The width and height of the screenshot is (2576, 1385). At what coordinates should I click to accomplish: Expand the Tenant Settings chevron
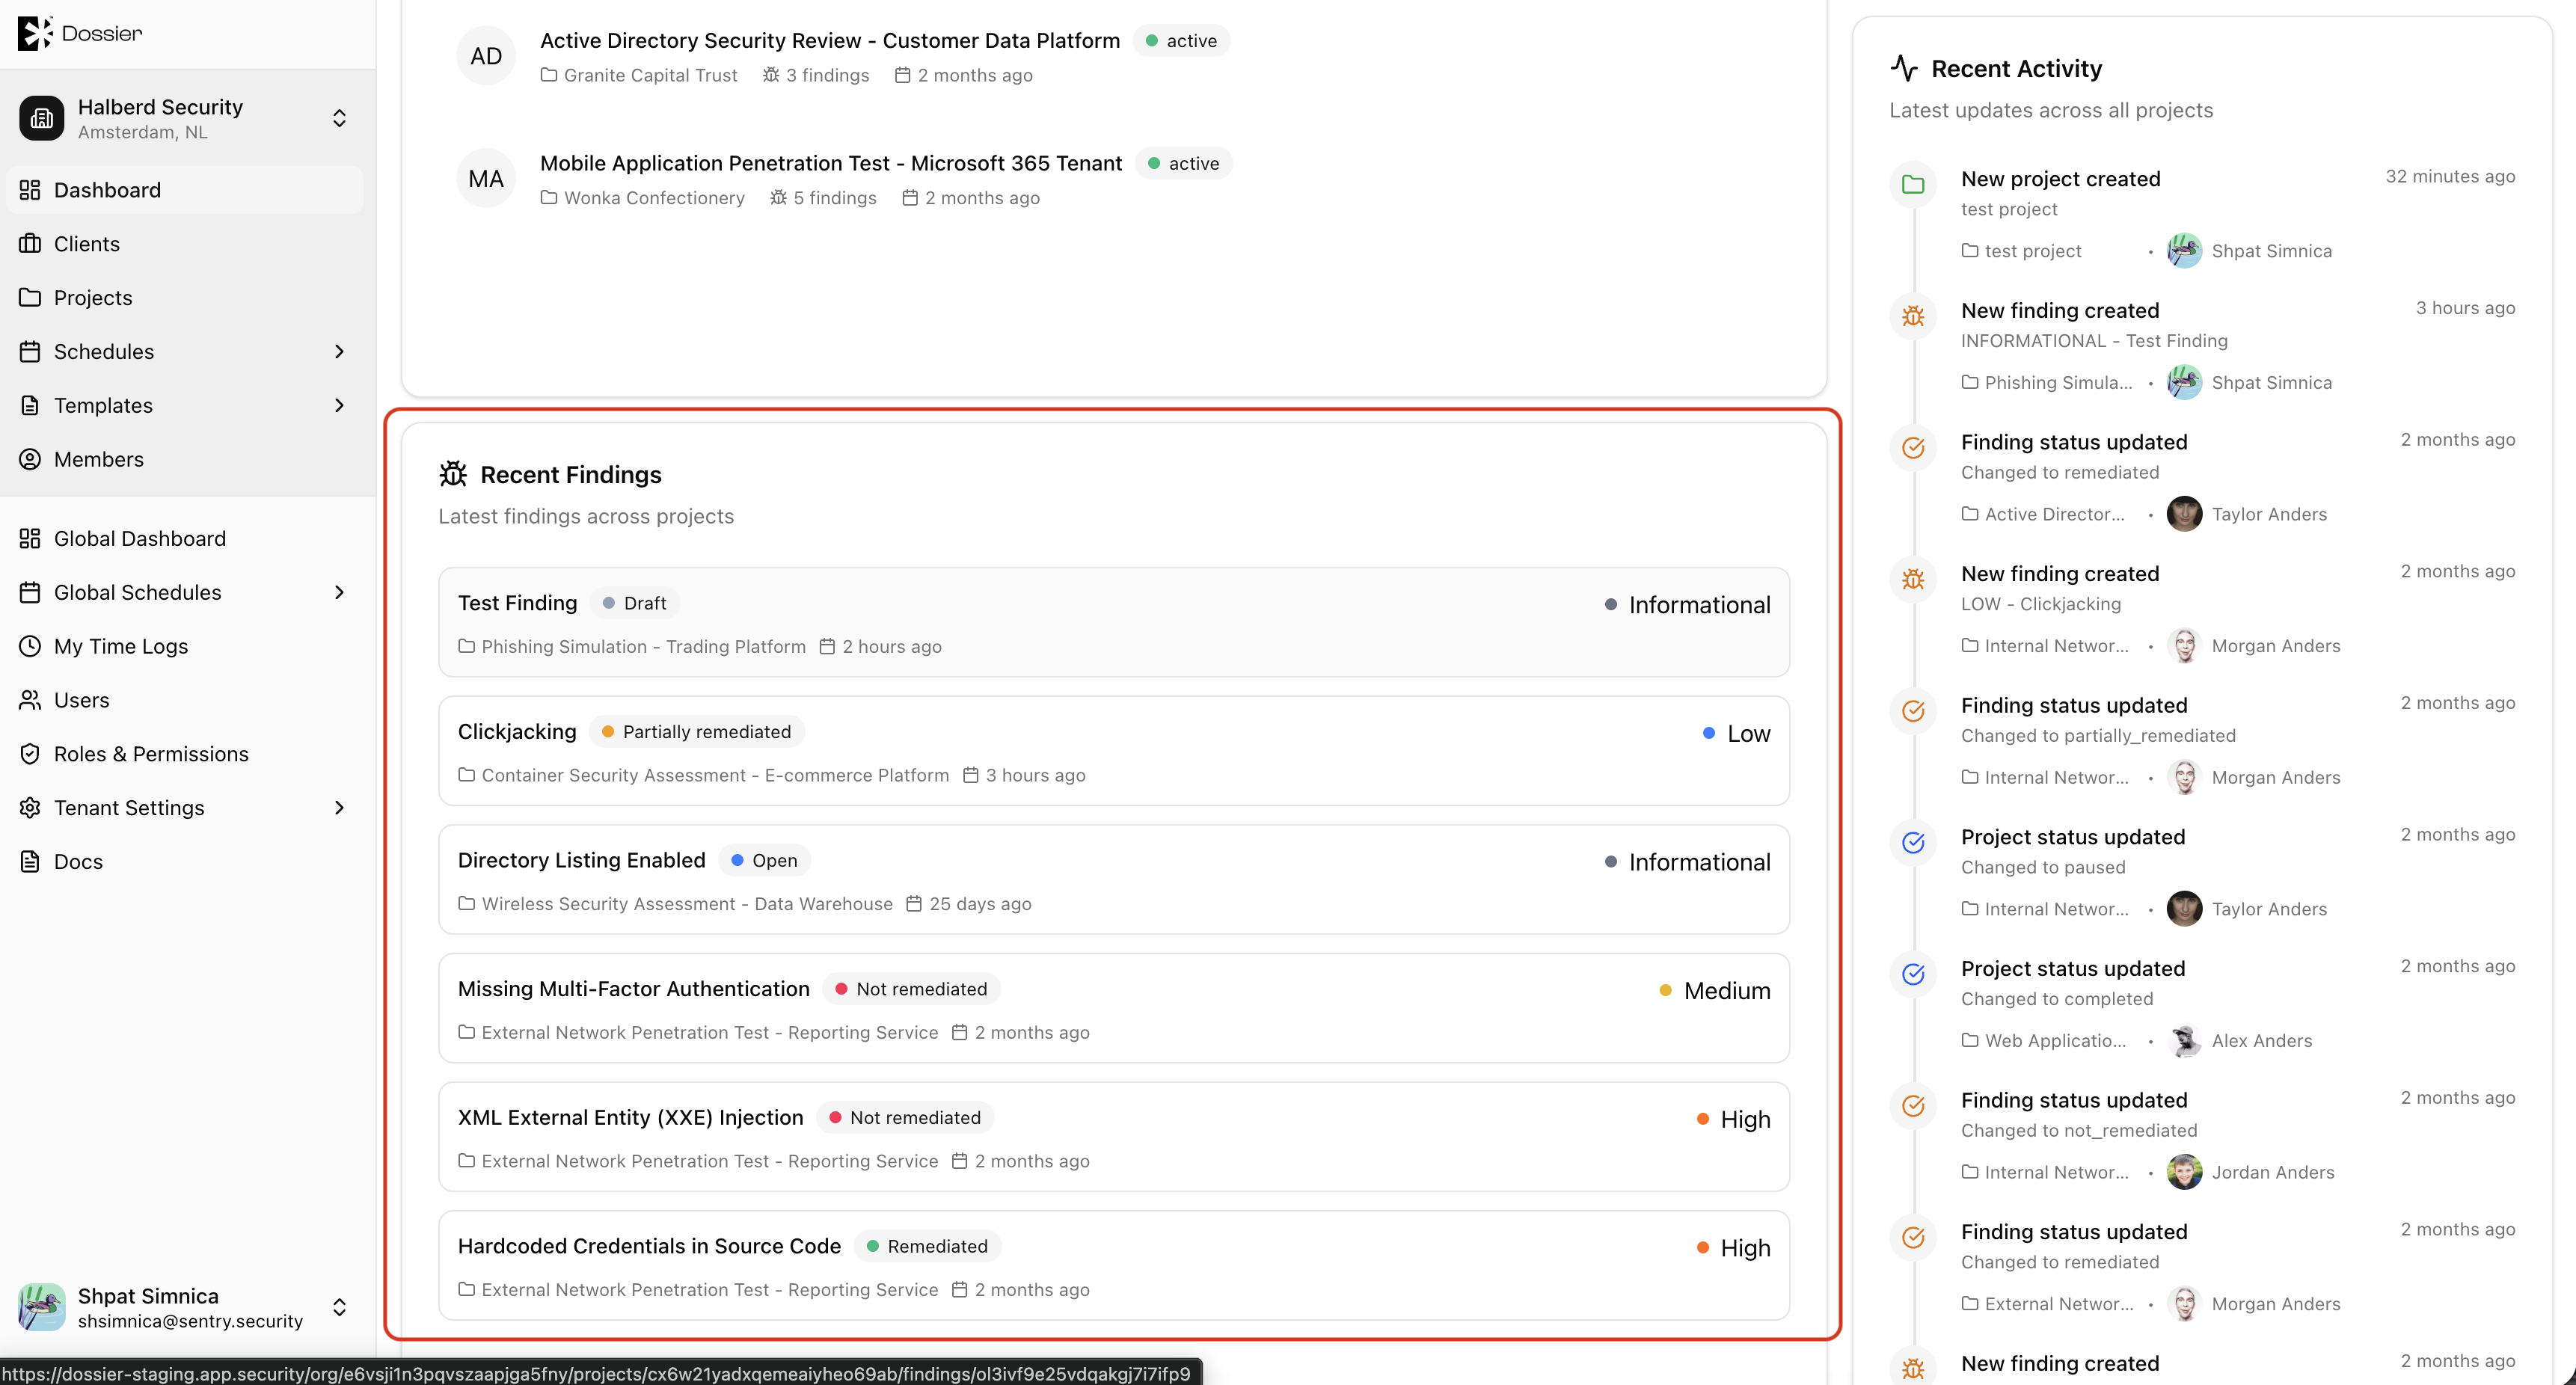point(339,808)
